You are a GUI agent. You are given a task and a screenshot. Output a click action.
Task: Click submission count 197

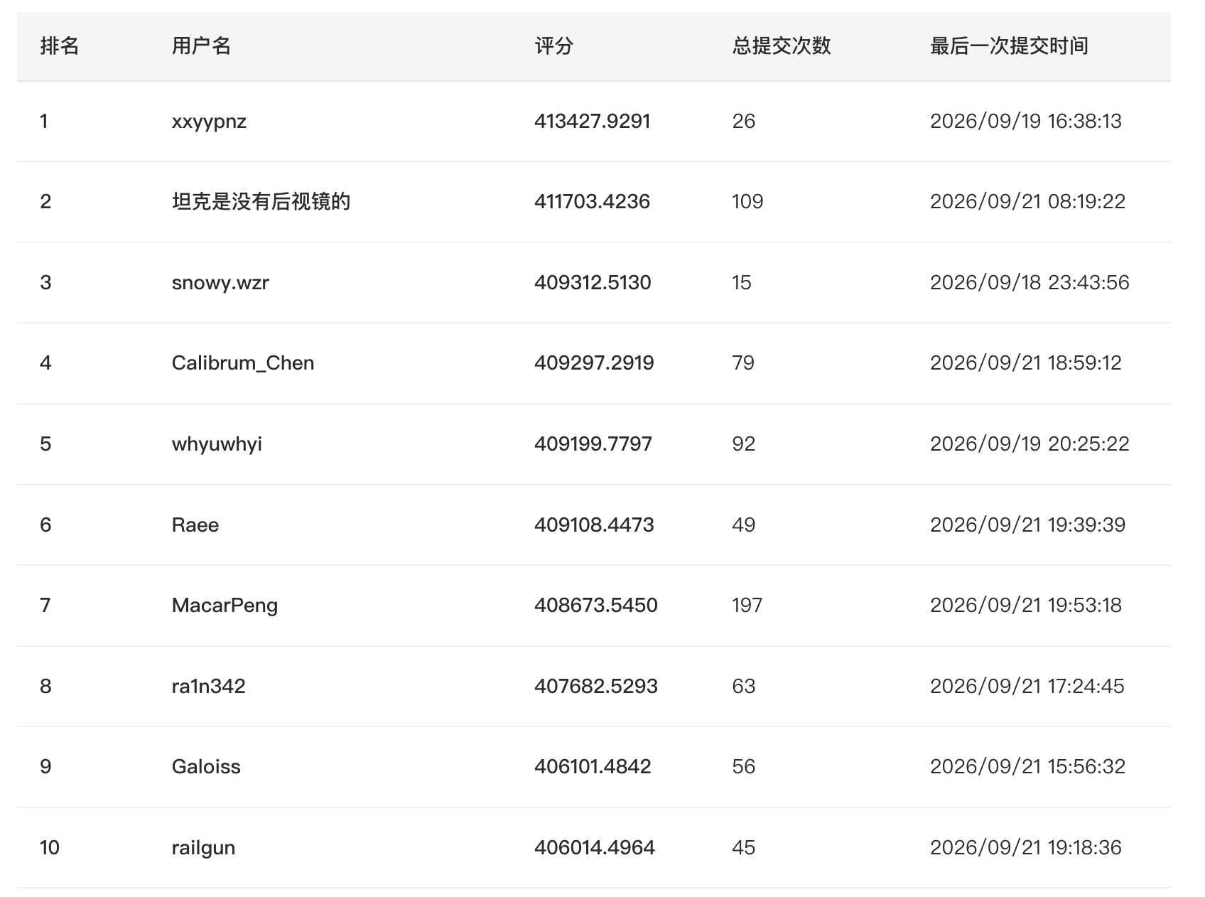pyautogui.click(x=747, y=606)
